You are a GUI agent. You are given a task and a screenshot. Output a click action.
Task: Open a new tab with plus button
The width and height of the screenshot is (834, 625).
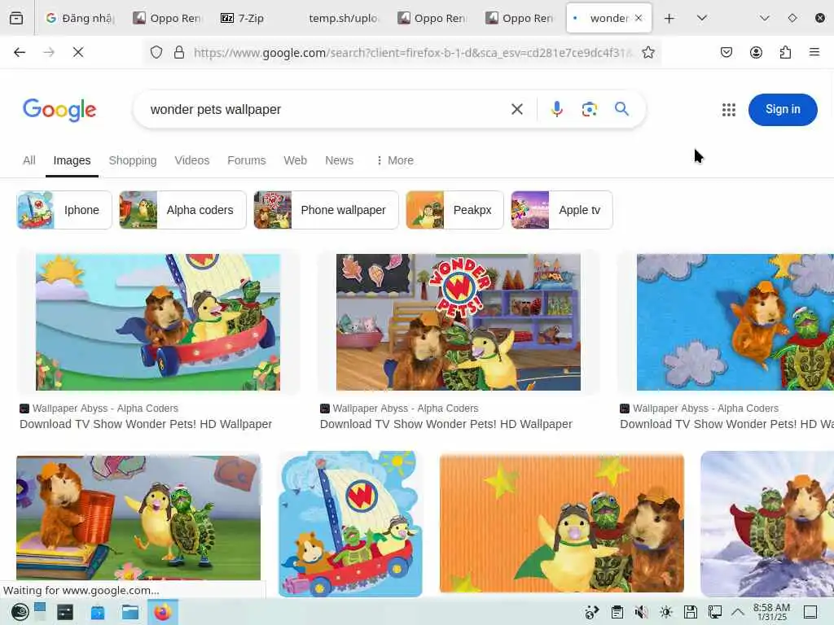669,18
